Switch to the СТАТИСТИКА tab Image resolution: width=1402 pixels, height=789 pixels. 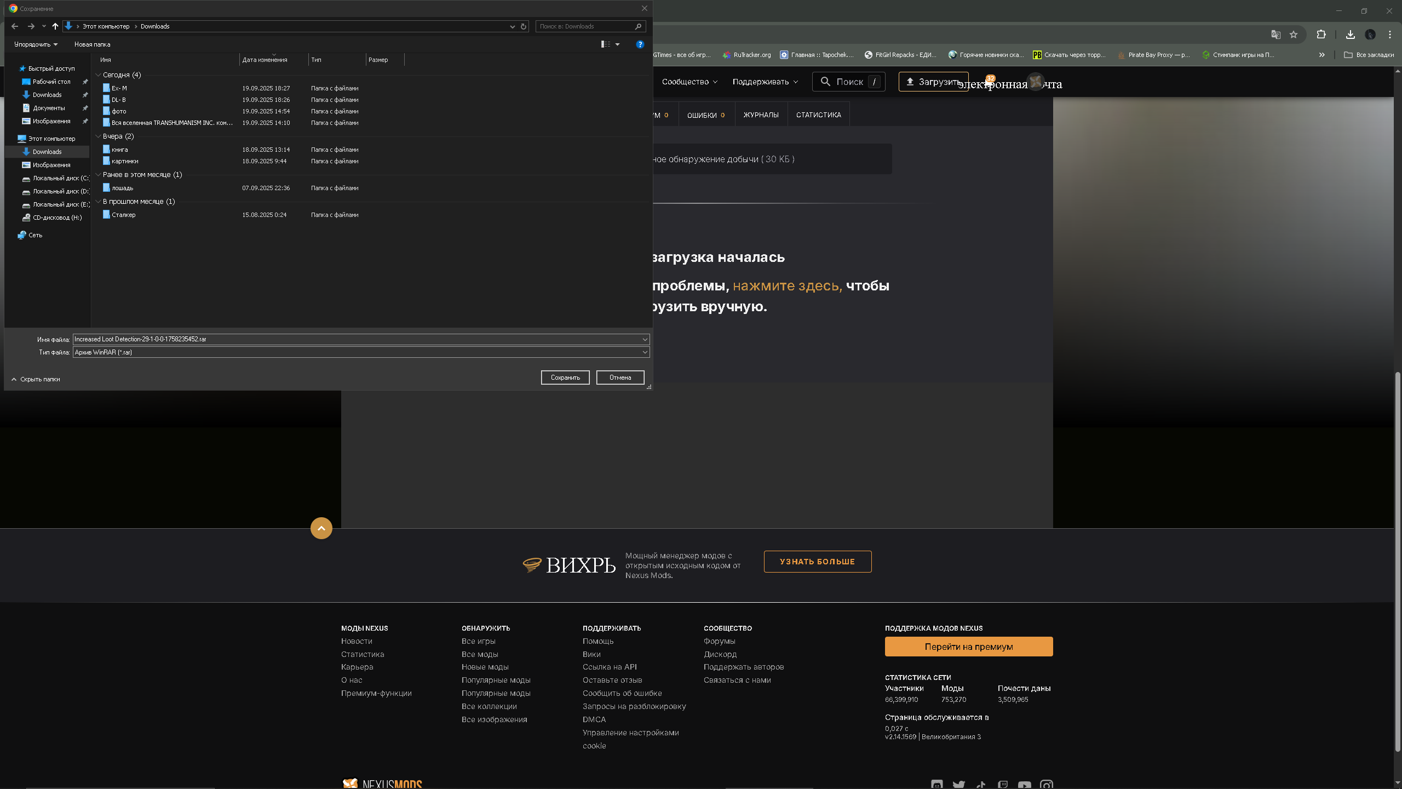[818, 115]
